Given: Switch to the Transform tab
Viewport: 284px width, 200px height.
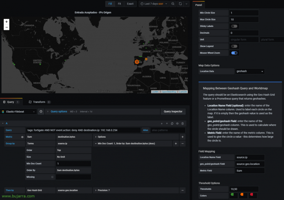Looking at the screenshot, I should click(x=40, y=102).
